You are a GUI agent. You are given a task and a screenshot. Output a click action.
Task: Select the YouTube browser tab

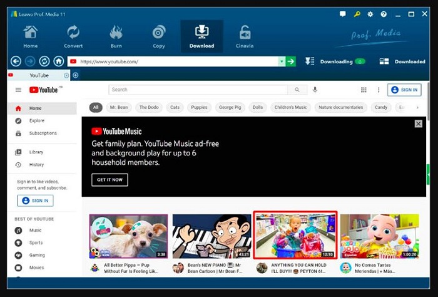[39, 75]
